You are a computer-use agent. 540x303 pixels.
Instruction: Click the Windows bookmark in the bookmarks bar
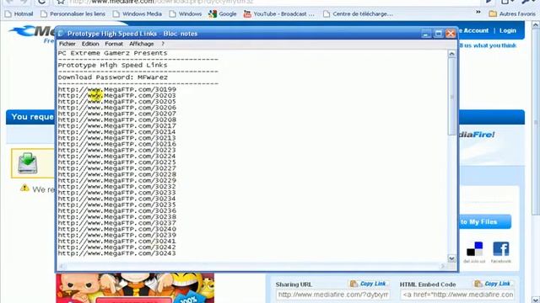[186, 14]
